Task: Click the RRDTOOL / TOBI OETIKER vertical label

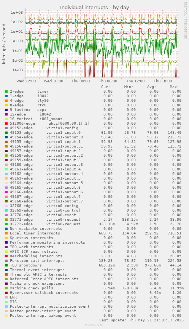Action: 185,20
